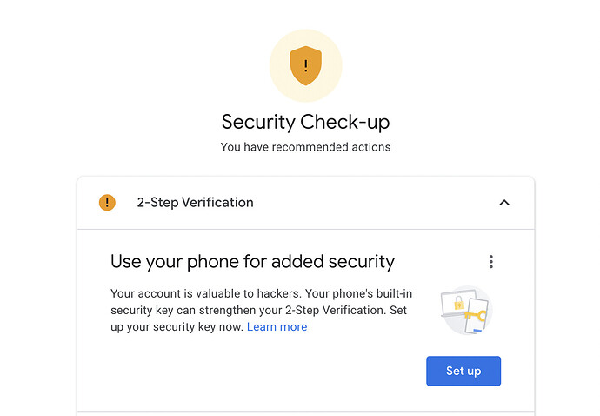The image size is (600, 416).
Task: Click empty card area left of Set up
Action: click(x=261, y=372)
